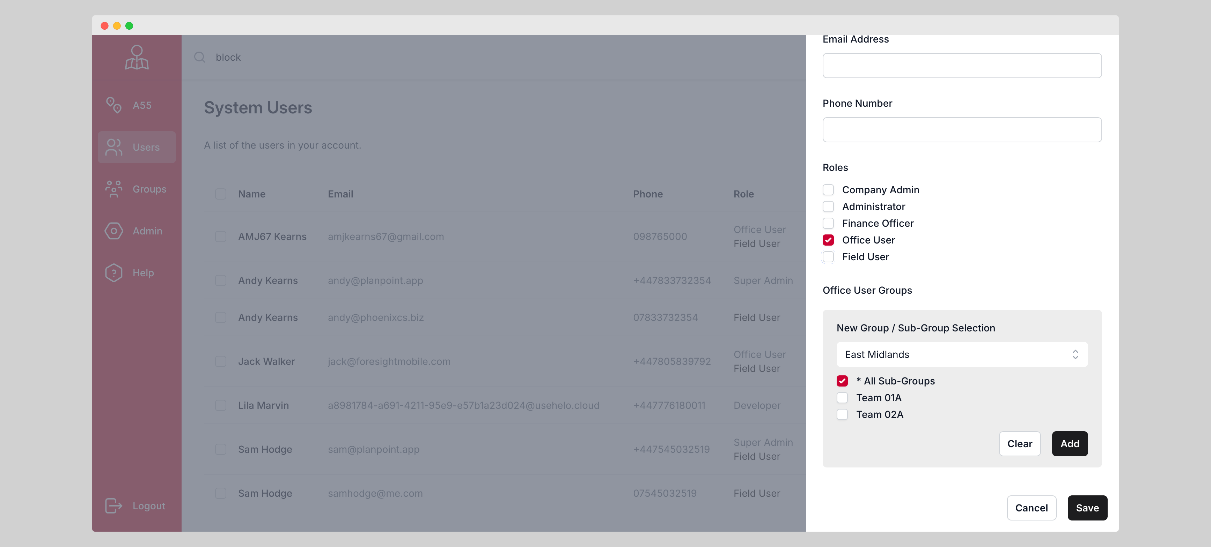This screenshot has height=547, width=1211.
Task: Focus the Phone Number input field
Action: [961, 130]
